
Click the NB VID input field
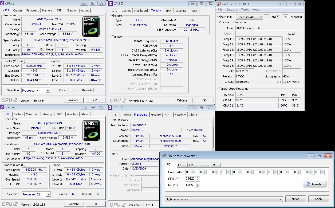190,185
